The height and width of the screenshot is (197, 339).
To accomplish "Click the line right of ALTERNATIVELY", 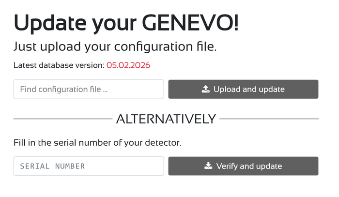I will (x=269, y=119).
